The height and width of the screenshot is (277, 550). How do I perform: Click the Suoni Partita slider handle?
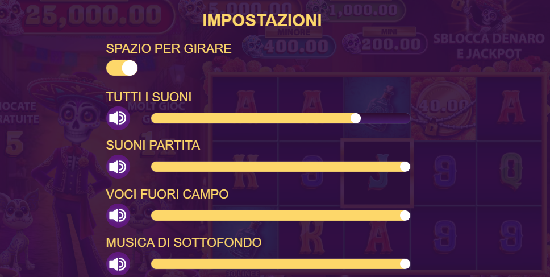[x=405, y=167]
